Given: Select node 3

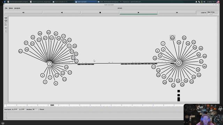Looking at the screenshot, I should click(43, 75).
